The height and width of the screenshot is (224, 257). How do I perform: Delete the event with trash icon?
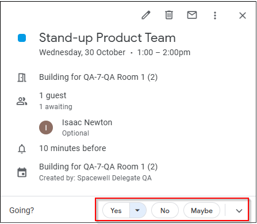click(169, 15)
